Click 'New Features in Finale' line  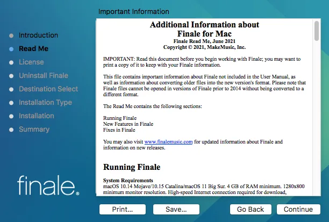click(128, 124)
